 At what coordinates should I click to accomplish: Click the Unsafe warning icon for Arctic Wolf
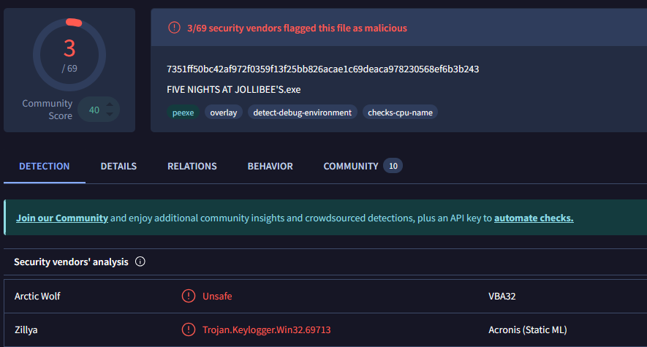[x=189, y=296]
